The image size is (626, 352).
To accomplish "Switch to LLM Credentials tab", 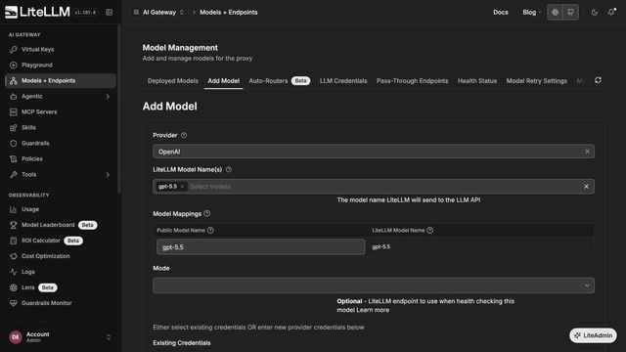I will coord(343,80).
